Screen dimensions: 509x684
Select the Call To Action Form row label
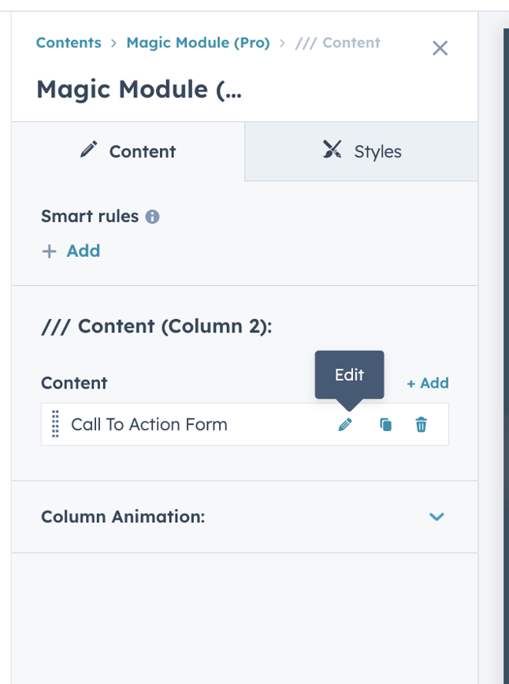coord(149,425)
